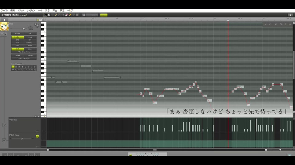Image resolution: width=295 pixels, height=165 pixels.
Task: Select the highlighter marker tool
Action: tap(70, 15)
